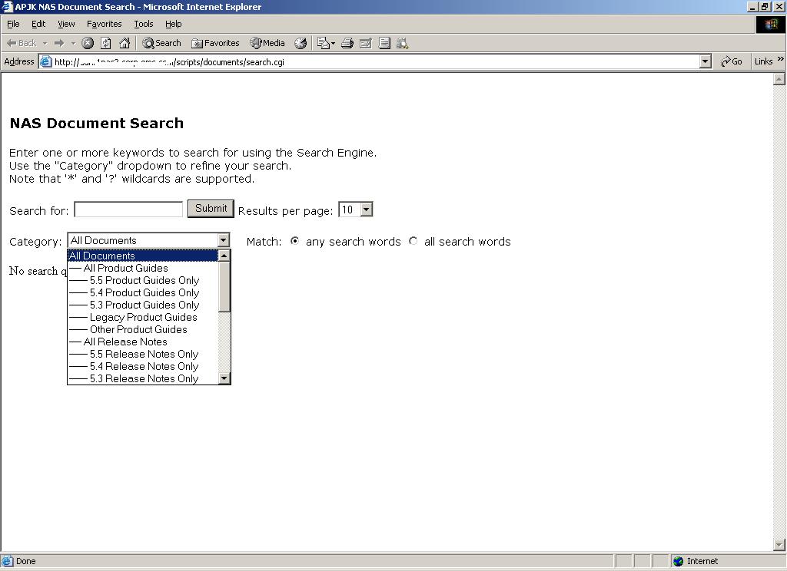The height and width of the screenshot is (571, 787).
Task: Click the Windows logo throbber icon
Action: [770, 24]
